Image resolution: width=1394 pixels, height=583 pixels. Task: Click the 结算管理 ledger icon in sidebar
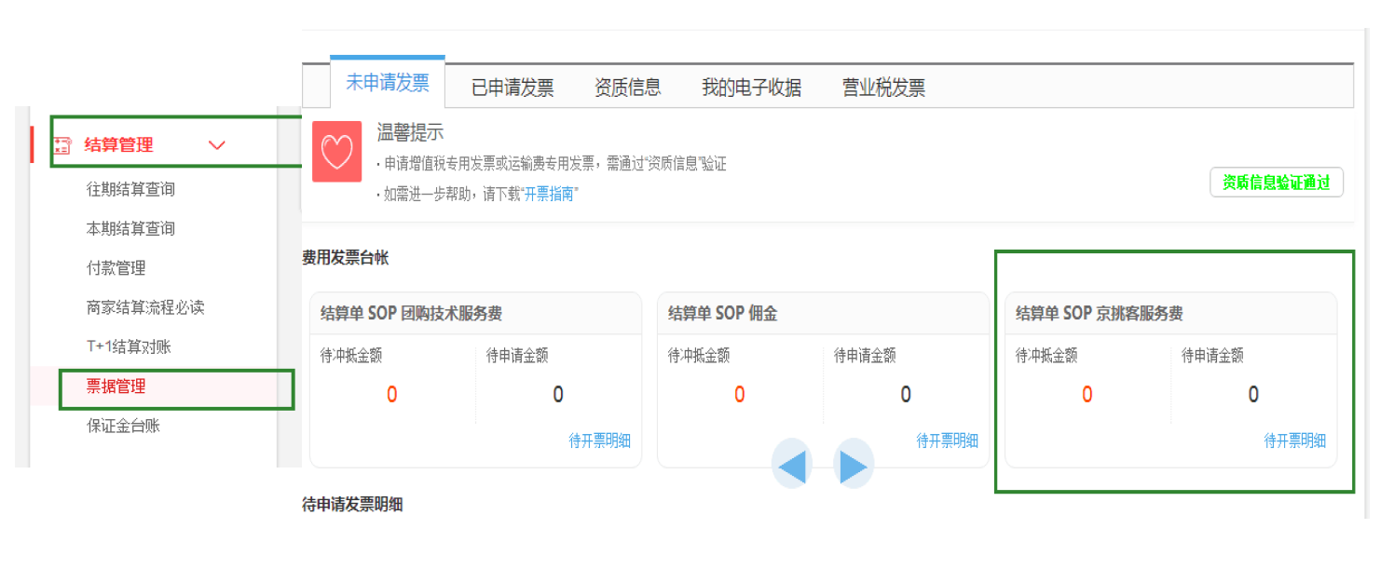point(62,145)
